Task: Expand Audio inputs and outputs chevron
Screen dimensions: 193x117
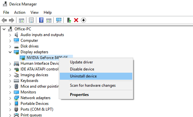Action: [x=10, y=35]
